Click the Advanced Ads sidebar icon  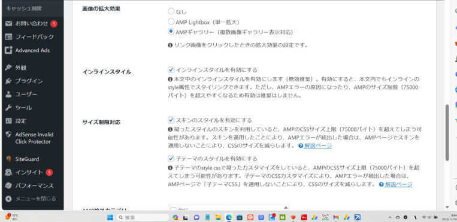(x=8, y=50)
